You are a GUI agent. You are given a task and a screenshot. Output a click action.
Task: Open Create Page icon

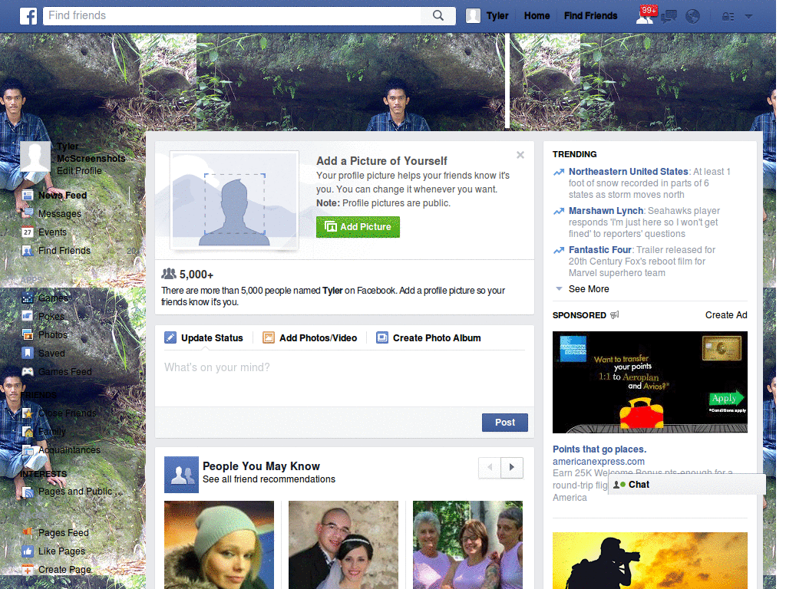(x=28, y=570)
